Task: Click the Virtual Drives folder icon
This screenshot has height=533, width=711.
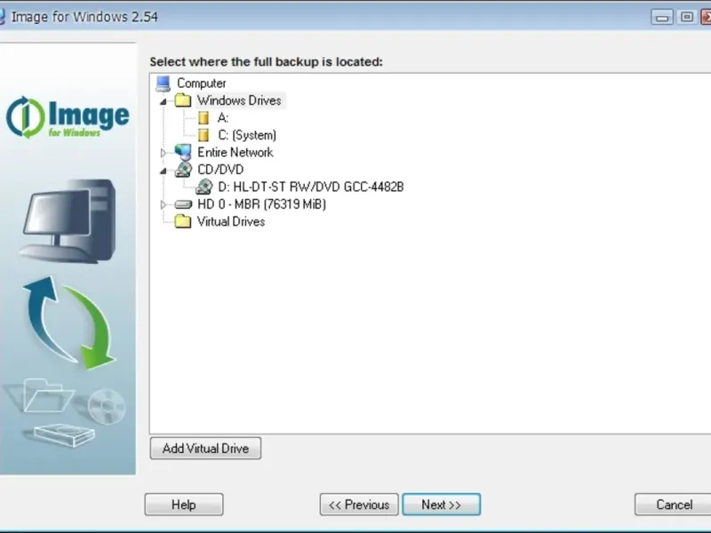Action: pyautogui.click(x=183, y=221)
